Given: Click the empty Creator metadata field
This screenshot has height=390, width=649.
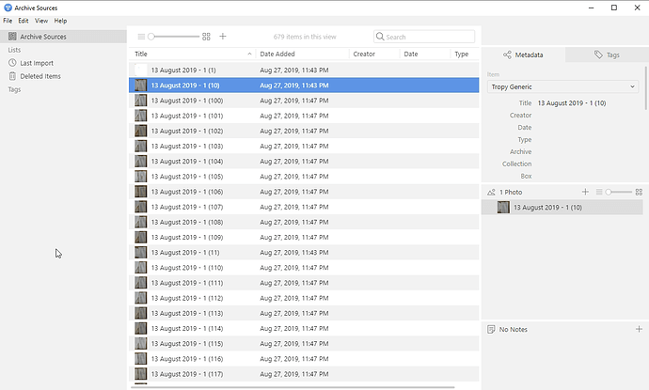Looking at the screenshot, I should click(x=588, y=116).
